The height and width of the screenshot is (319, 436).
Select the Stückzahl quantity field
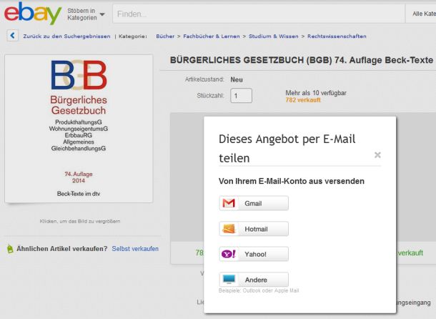pyautogui.click(x=241, y=95)
